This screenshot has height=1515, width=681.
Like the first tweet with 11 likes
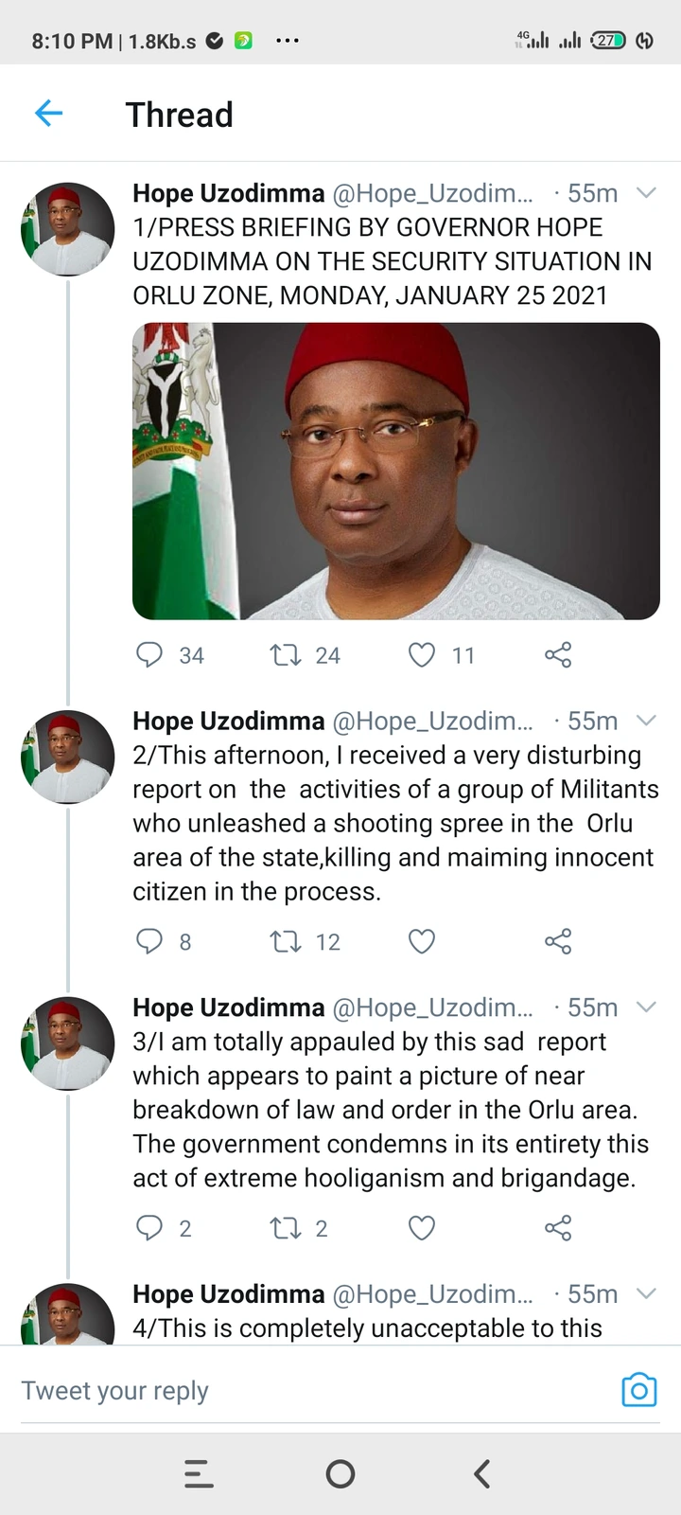pos(421,654)
